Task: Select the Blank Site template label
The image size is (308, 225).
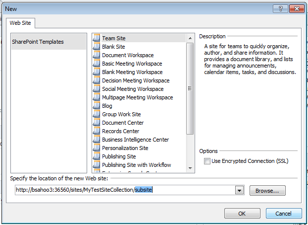Action: (x=113, y=47)
